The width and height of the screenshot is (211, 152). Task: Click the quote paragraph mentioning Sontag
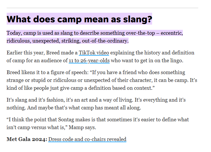click(98, 123)
